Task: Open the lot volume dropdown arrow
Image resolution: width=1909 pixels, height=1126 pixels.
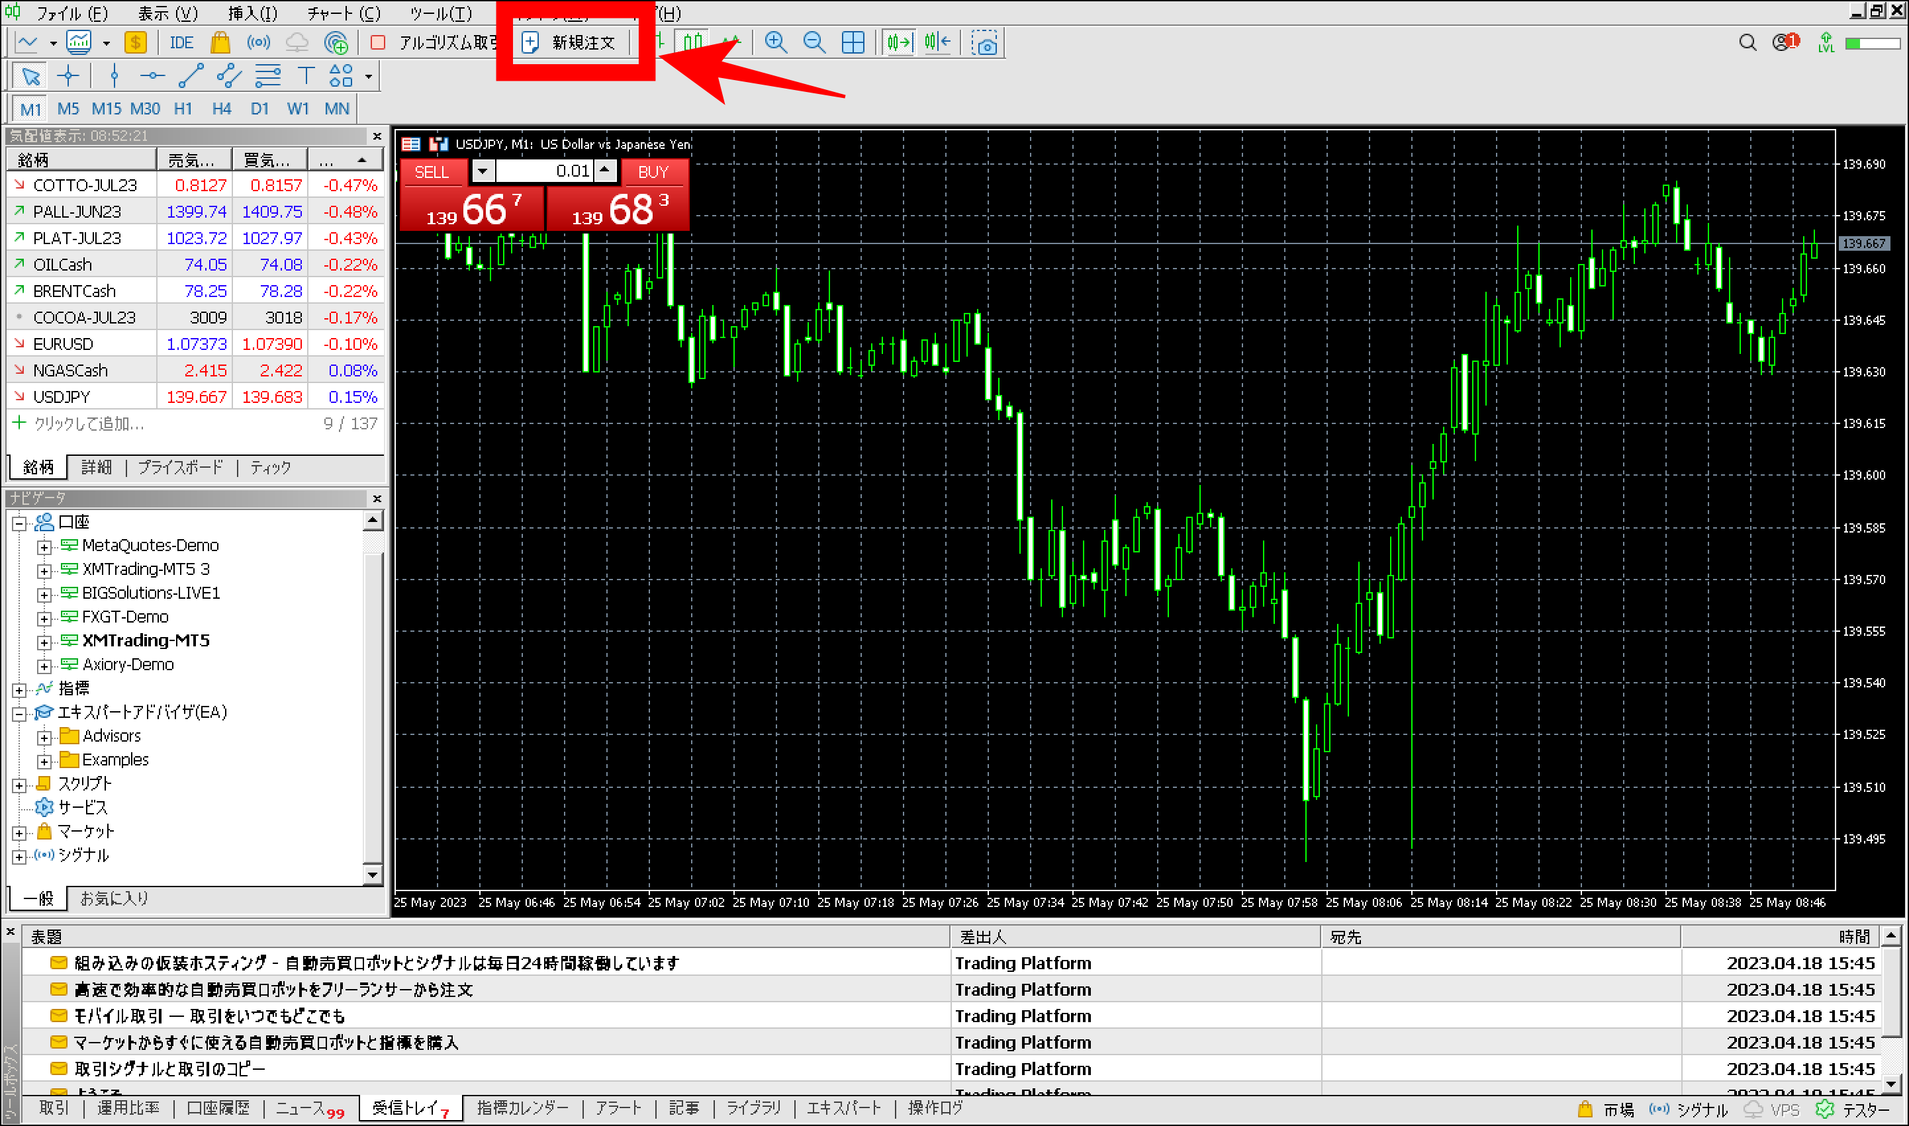Action: click(483, 171)
